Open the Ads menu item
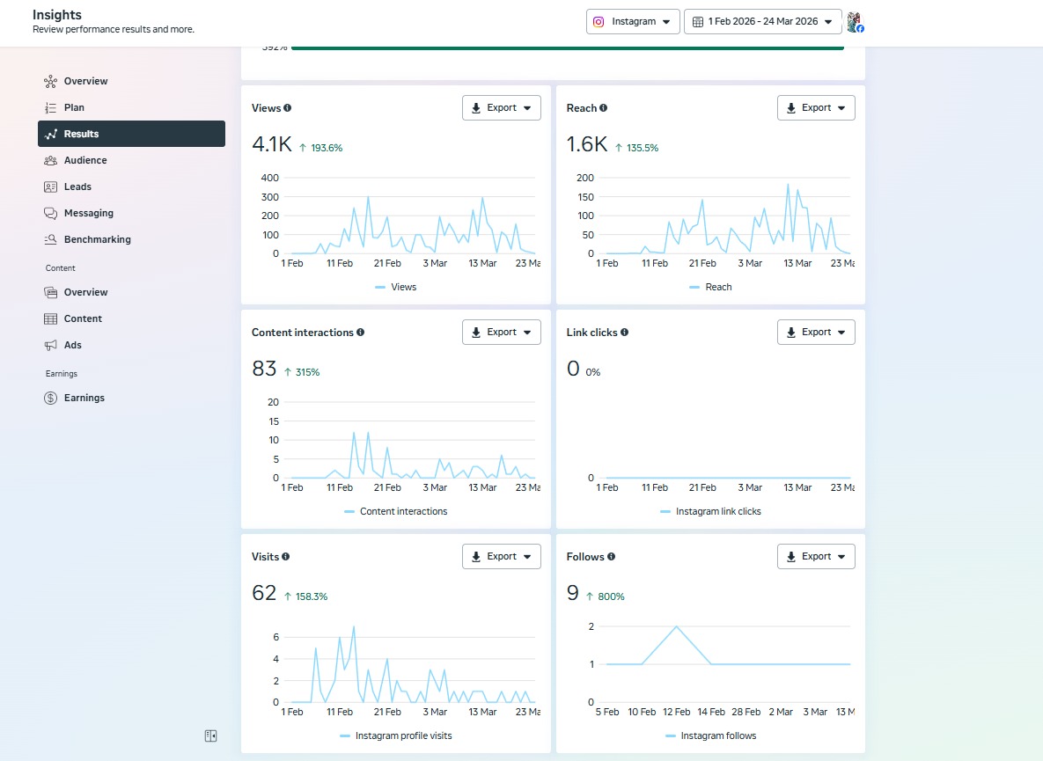 click(131, 345)
